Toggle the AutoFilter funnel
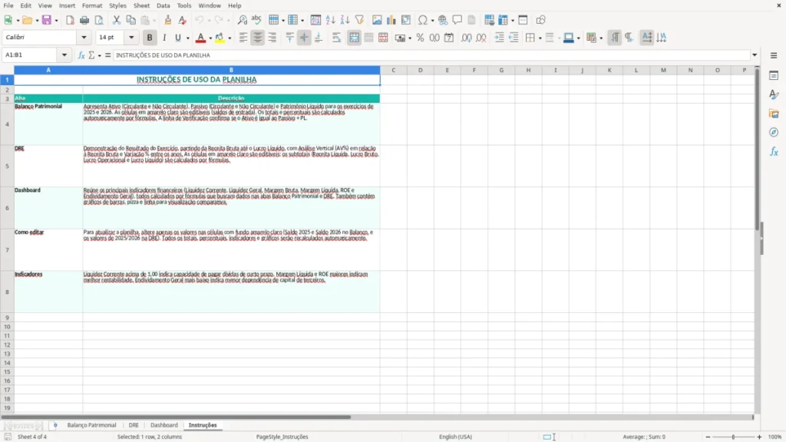This screenshot has width=786, height=442. tap(359, 20)
